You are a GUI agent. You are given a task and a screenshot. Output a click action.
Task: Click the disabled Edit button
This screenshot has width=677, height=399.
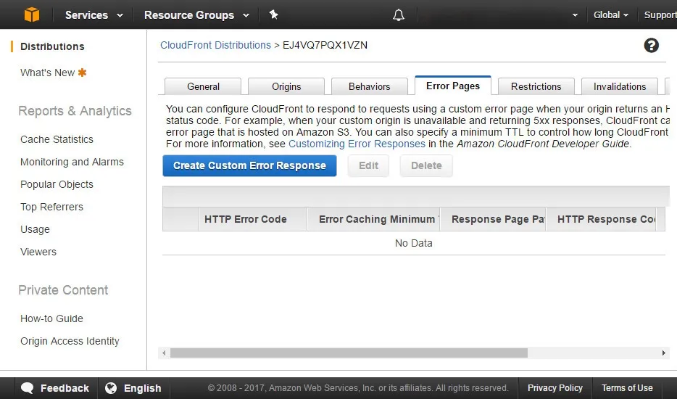[368, 165]
